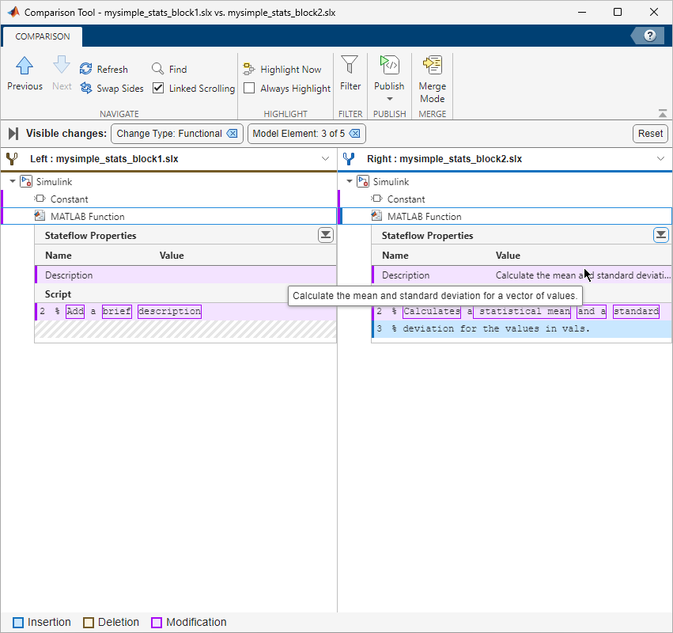Screen dimensions: 673x633
Task: Open the help question mark button
Action: 649,36
